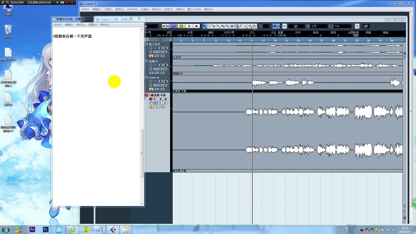Select the Erase tool
This screenshot has height=234, width=416.
[223, 26]
